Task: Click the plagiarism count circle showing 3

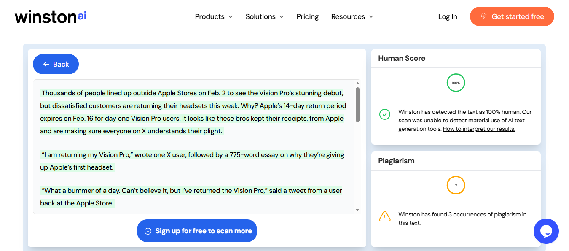Action: click(456, 185)
